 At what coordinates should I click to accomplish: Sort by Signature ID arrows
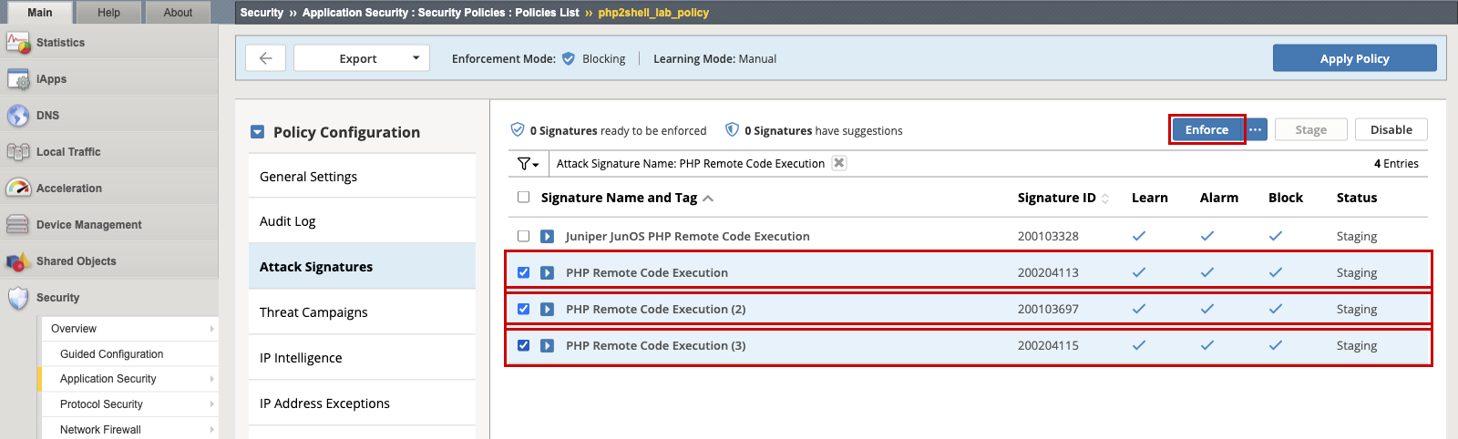click(1105, 199)
